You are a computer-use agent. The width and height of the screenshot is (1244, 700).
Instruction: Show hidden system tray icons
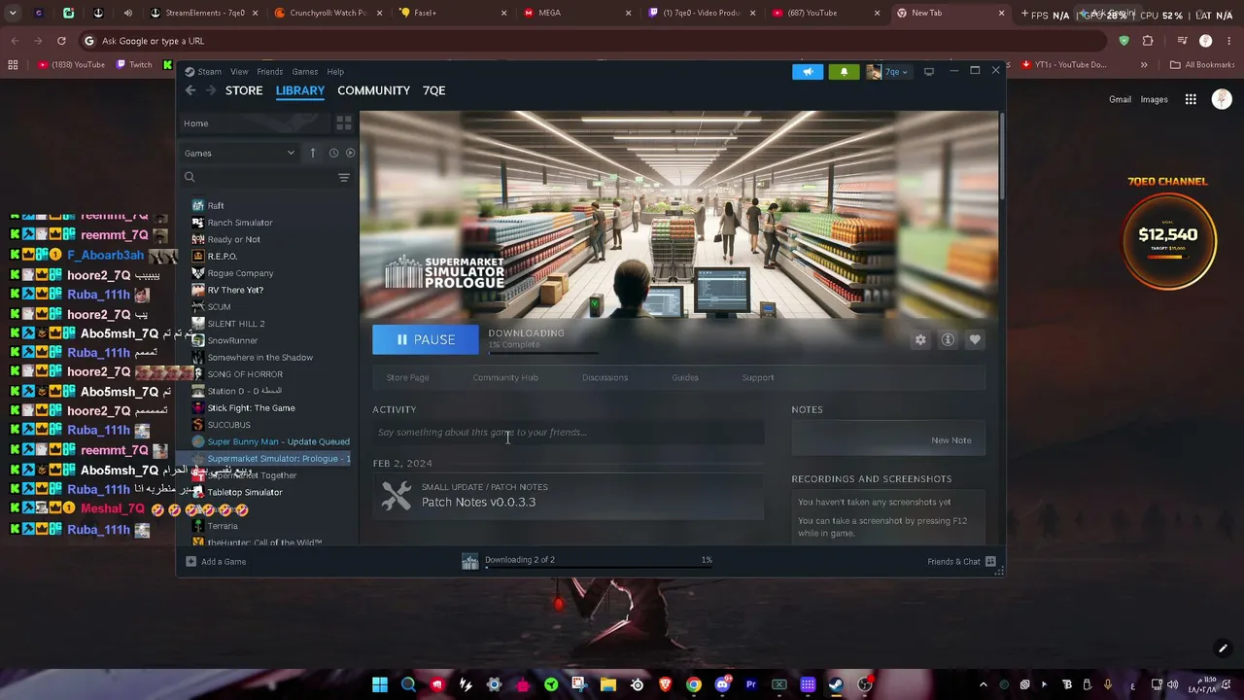pos(983,684)
